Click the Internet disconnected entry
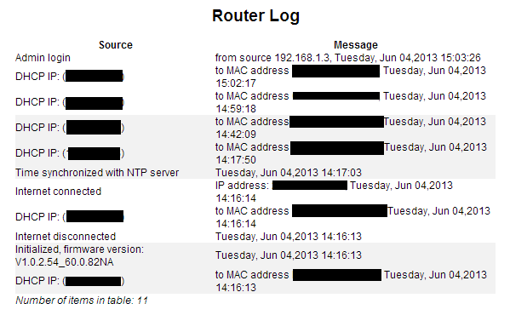The width and height of the screenshot is (510, 315). click(66, 237)
